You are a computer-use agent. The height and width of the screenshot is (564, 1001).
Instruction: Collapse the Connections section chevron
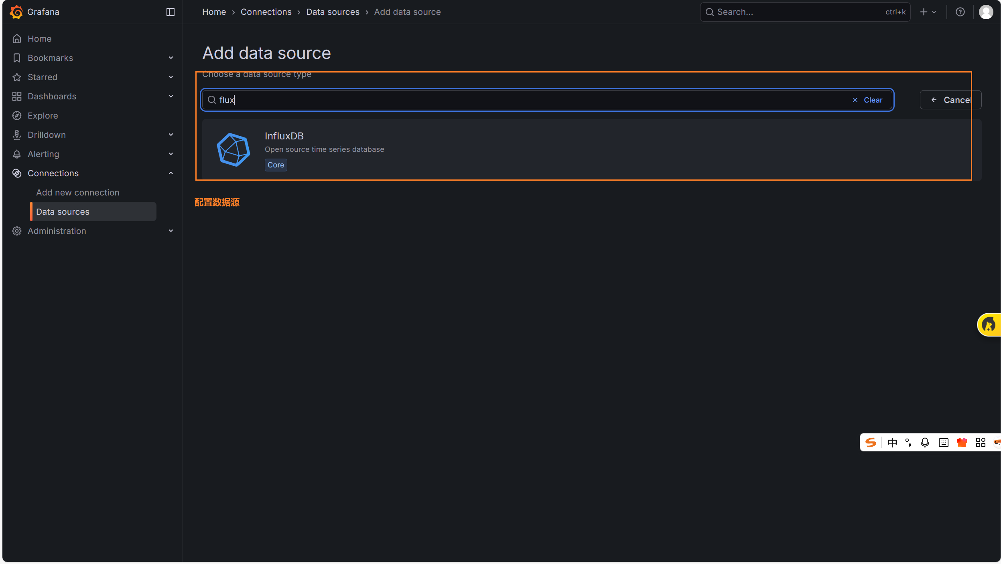[171, 173]
